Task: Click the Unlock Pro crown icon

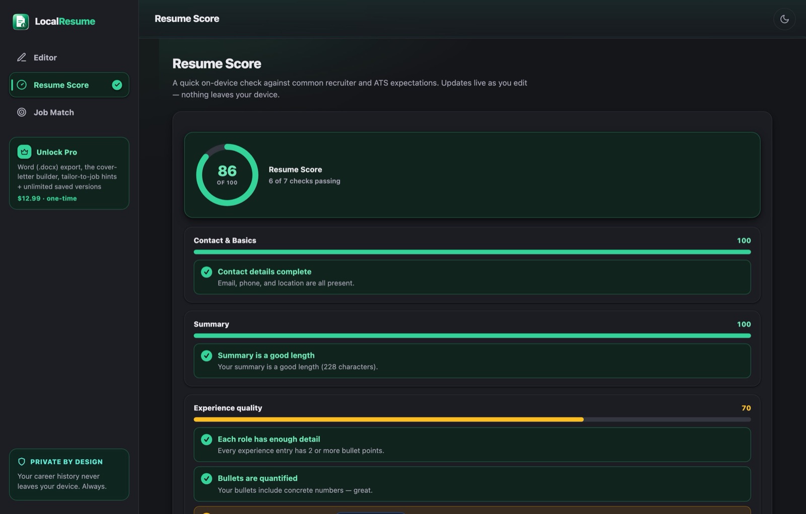Action: pyautogui.click(x=24, y=152)
